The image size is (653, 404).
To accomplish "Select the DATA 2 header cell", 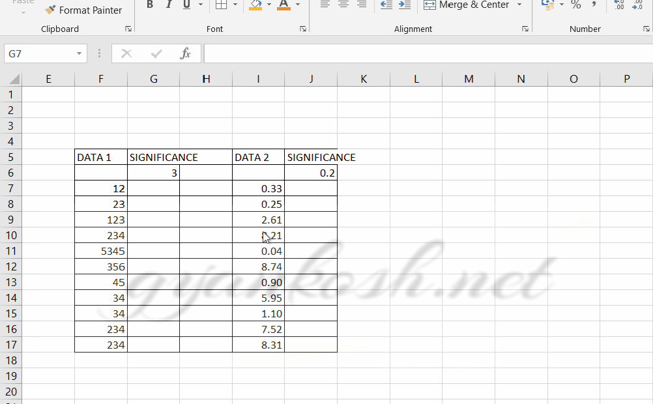I will 258,157.
